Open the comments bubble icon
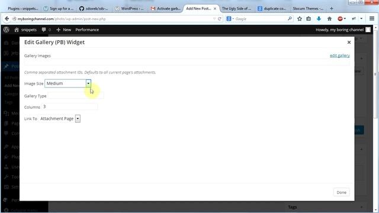Viewport: 379px width, 213px height. [x=46, y=30]
